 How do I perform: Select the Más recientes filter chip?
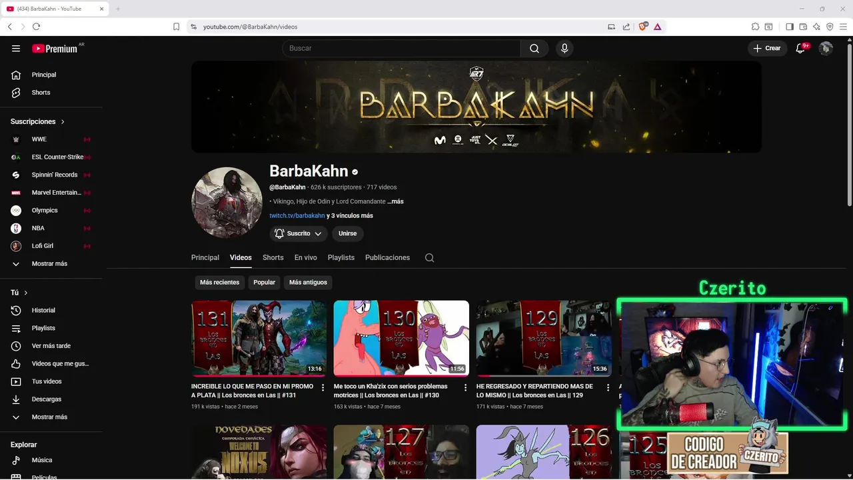(219, 283)
